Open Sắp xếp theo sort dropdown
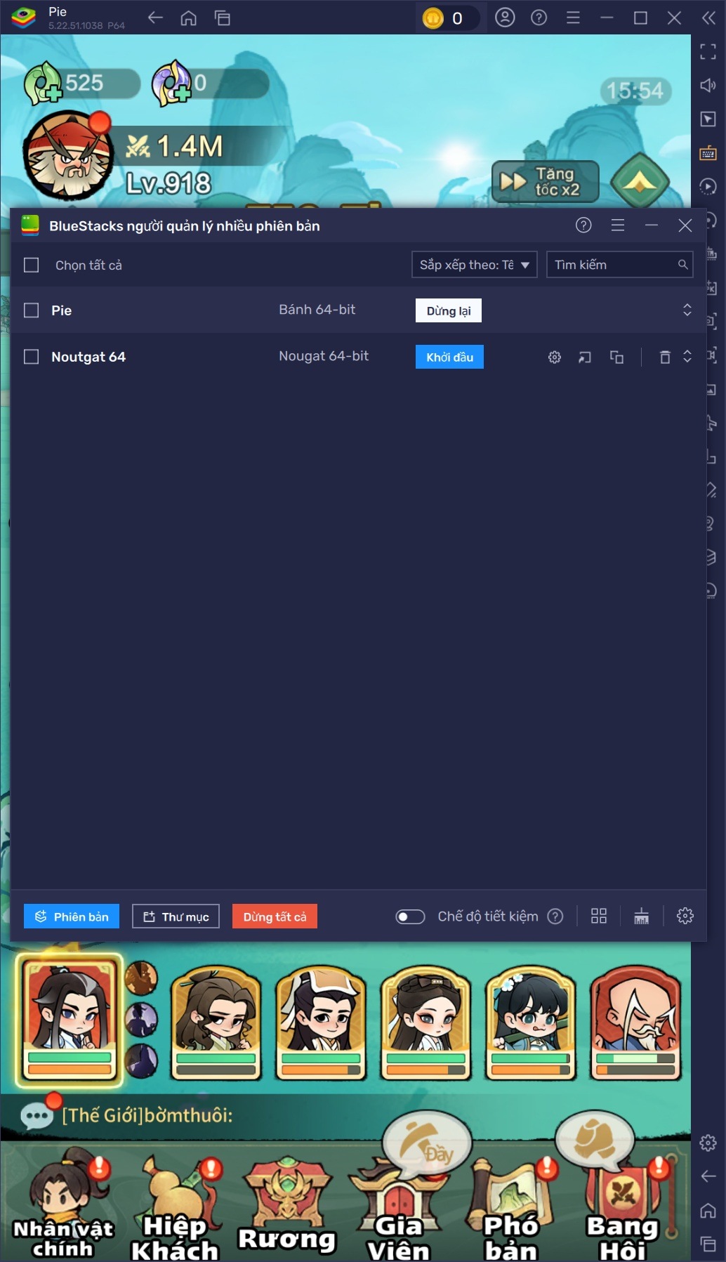This screenshot has width=726, height=1262. (474, 265)
